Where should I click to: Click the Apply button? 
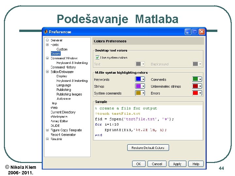point(177,164)
